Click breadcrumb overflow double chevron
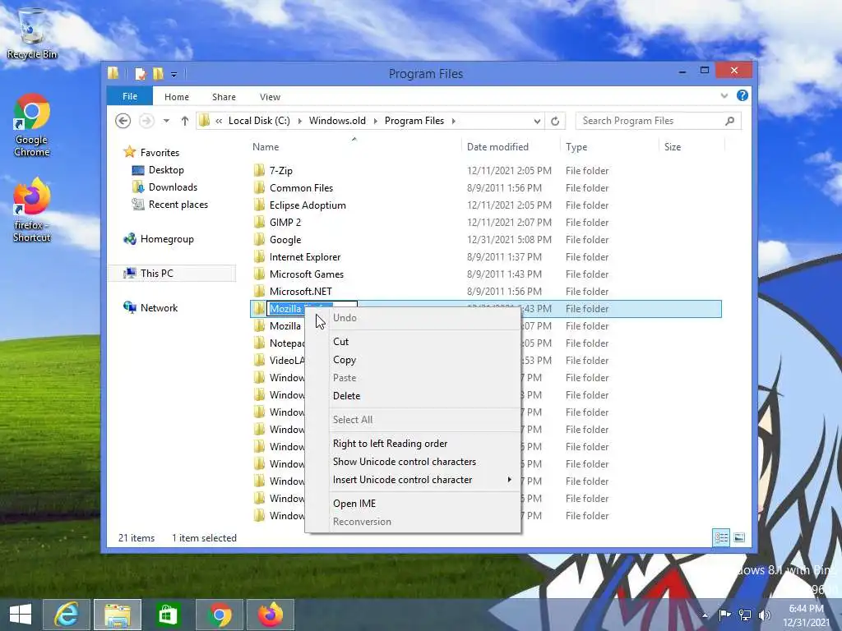 point(219,121)
